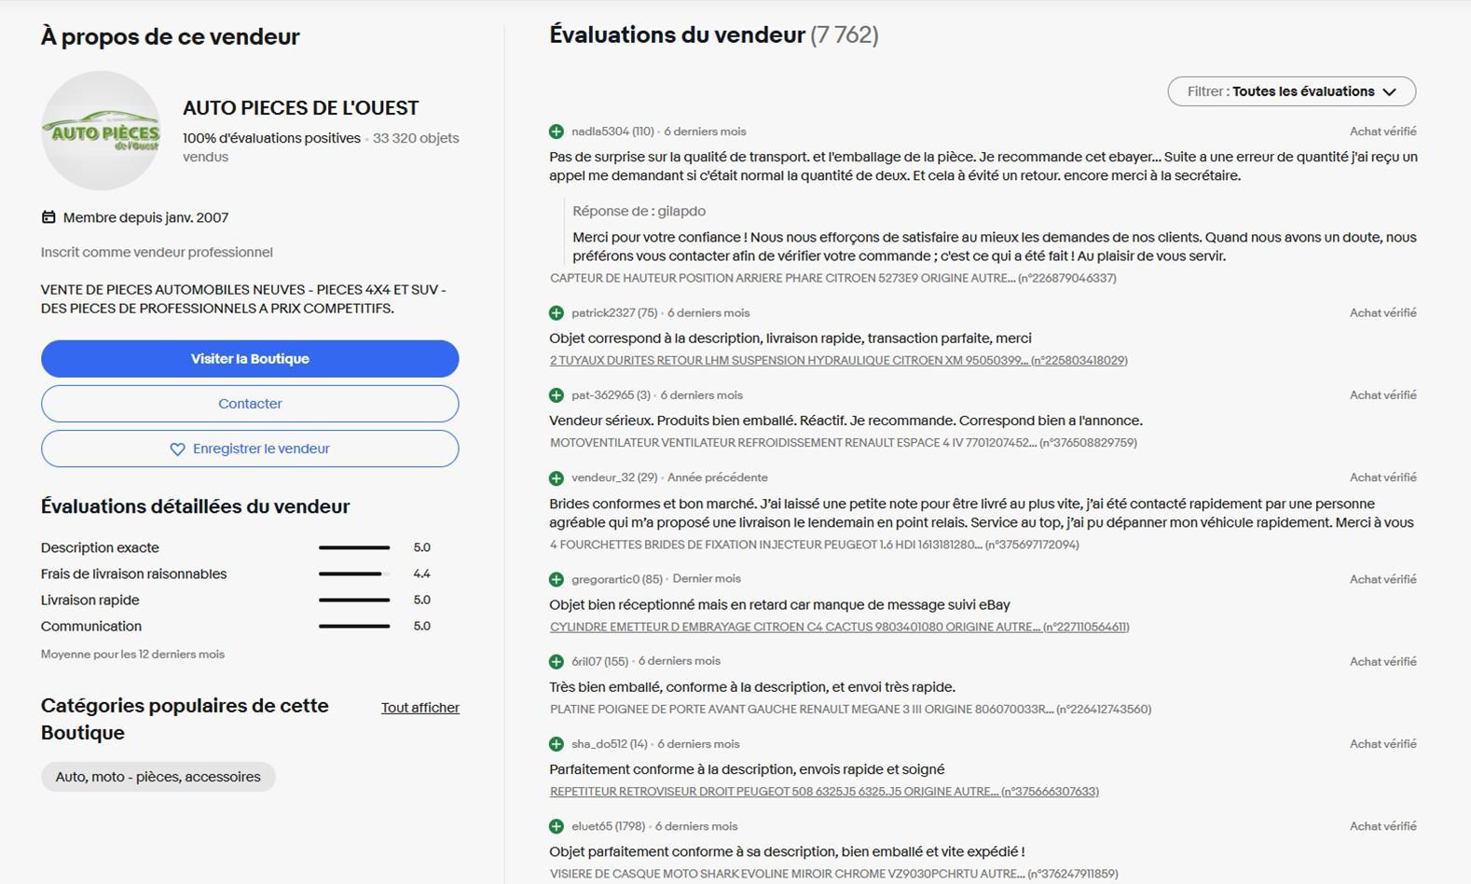Select Auto, moto - pièces, accessoires category chip

coord(158,777)
